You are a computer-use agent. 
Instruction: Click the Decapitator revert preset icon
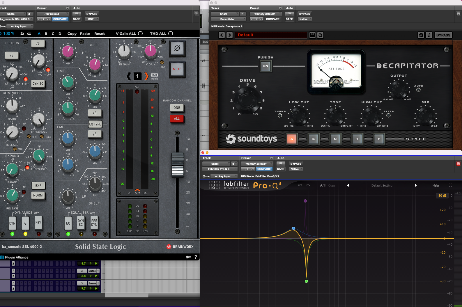click(x=320, y=35)
